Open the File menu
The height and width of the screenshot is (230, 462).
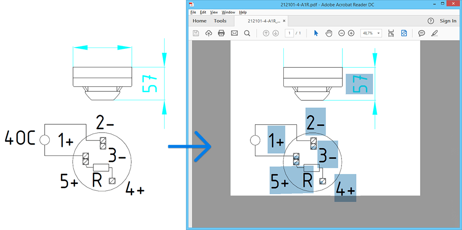(x=193, y=12)
